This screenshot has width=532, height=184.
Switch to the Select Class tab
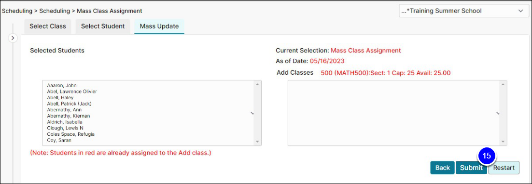point(48,26)
